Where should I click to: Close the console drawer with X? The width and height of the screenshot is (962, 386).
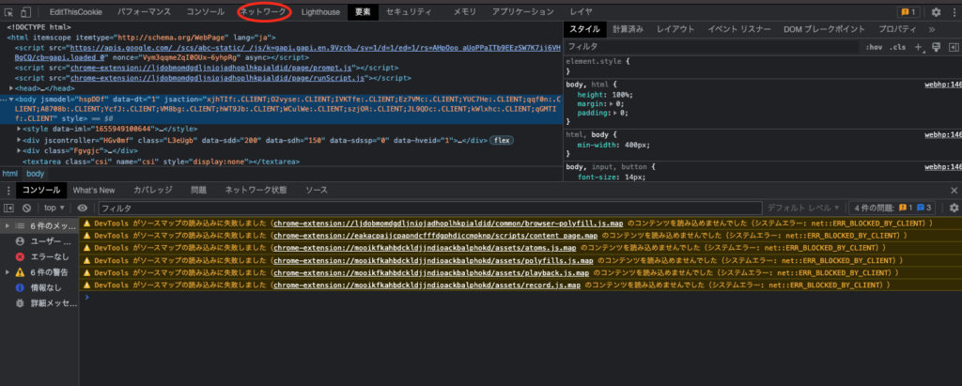(953, 190)
